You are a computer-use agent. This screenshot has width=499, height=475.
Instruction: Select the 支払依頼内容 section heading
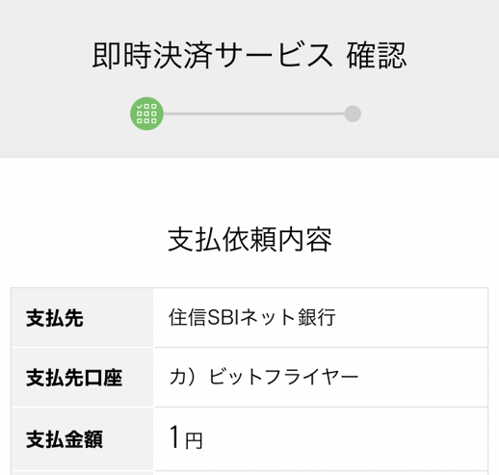click(x=249, y=240)
